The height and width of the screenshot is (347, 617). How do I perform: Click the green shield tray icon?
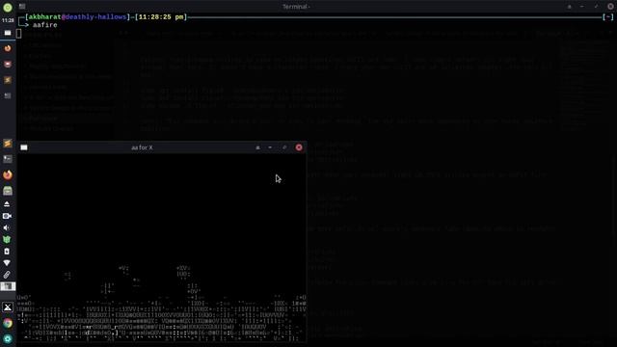7,239
